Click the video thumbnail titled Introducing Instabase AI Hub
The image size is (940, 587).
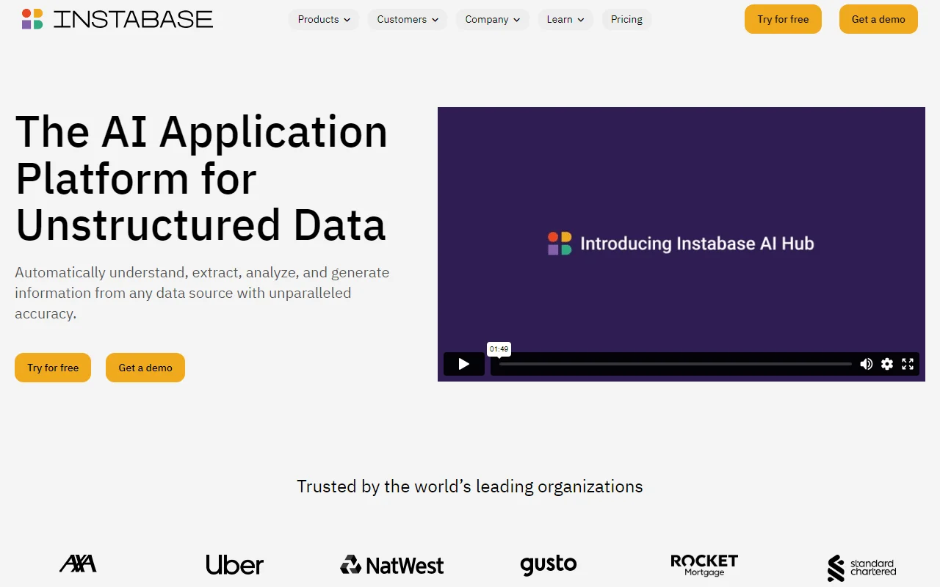click(681, 244)
